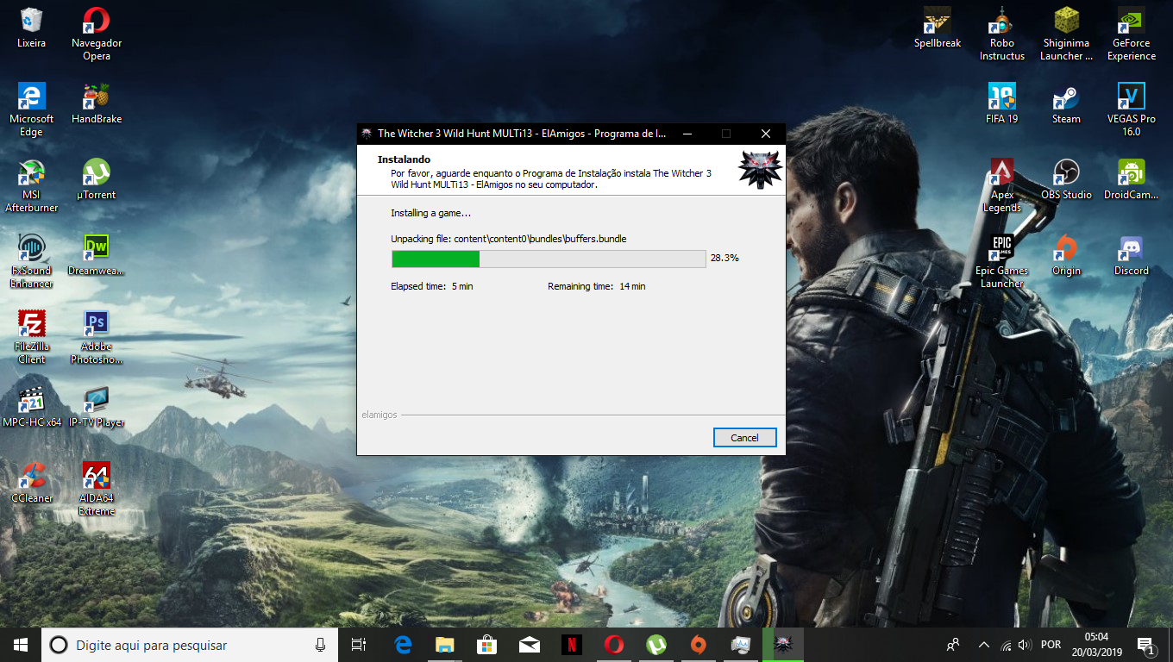Select the µTorrent desktop icon
This screenshot has width=1173, height=662.
pyautogui.click(x=97, y=180)
